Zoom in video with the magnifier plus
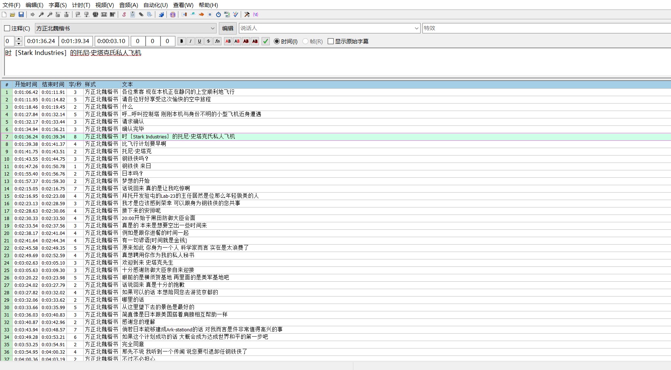 (x=41, y=14)
